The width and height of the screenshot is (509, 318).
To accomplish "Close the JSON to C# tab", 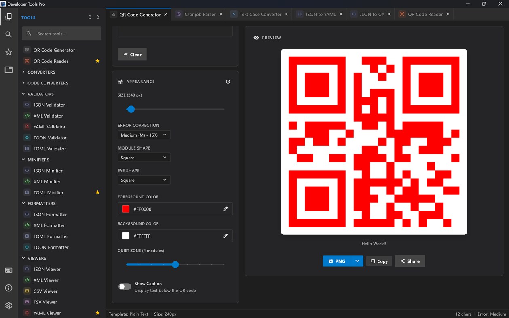I will click(389, 14).
